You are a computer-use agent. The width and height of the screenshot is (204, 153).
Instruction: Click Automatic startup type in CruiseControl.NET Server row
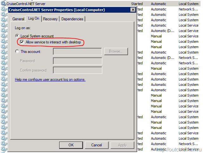(x=158, y=4)
